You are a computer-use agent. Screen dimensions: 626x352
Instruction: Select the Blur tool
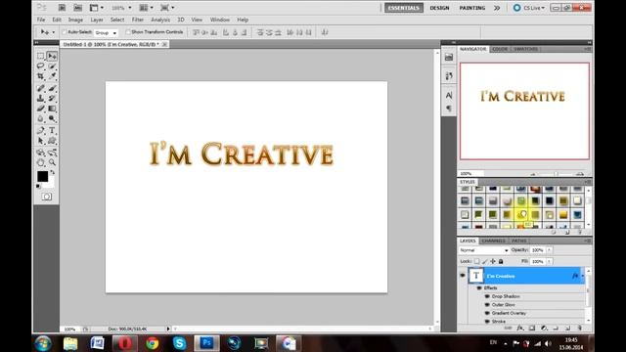click(x=41, y=118)
